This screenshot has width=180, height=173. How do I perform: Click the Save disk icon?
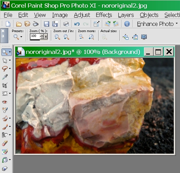[46, 24]
